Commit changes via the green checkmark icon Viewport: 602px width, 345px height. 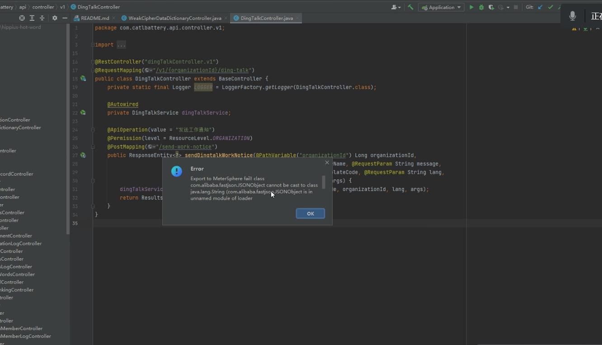click(550, 7)
